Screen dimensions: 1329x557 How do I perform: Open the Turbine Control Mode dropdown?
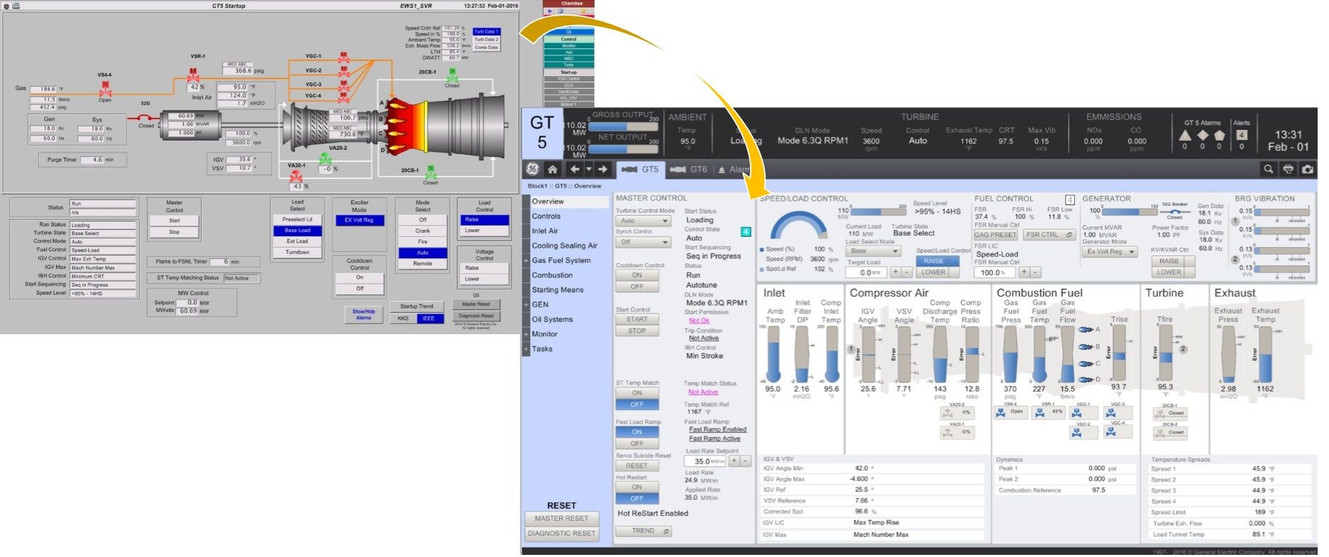point(643,221)
